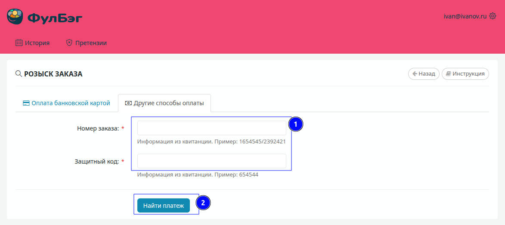Image resolution: width=505 pixels, height=225 pixels.
Task: Open the Инструкция button
Action: click(465, 74)
